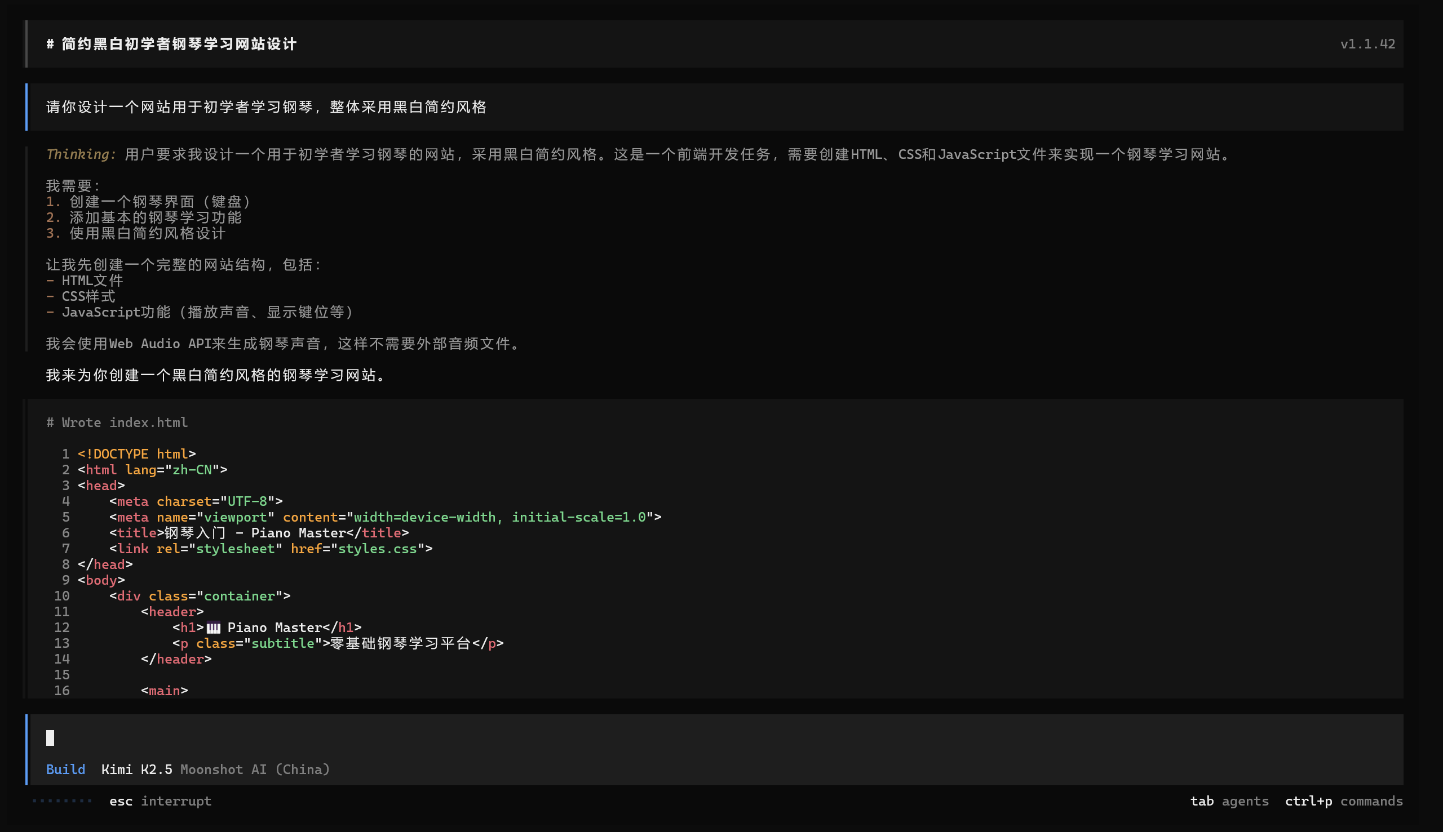Click the tab agents shortcut hint
Image resolution: width=1443 pixels, height=832 pixels.
click(1229, 801)
